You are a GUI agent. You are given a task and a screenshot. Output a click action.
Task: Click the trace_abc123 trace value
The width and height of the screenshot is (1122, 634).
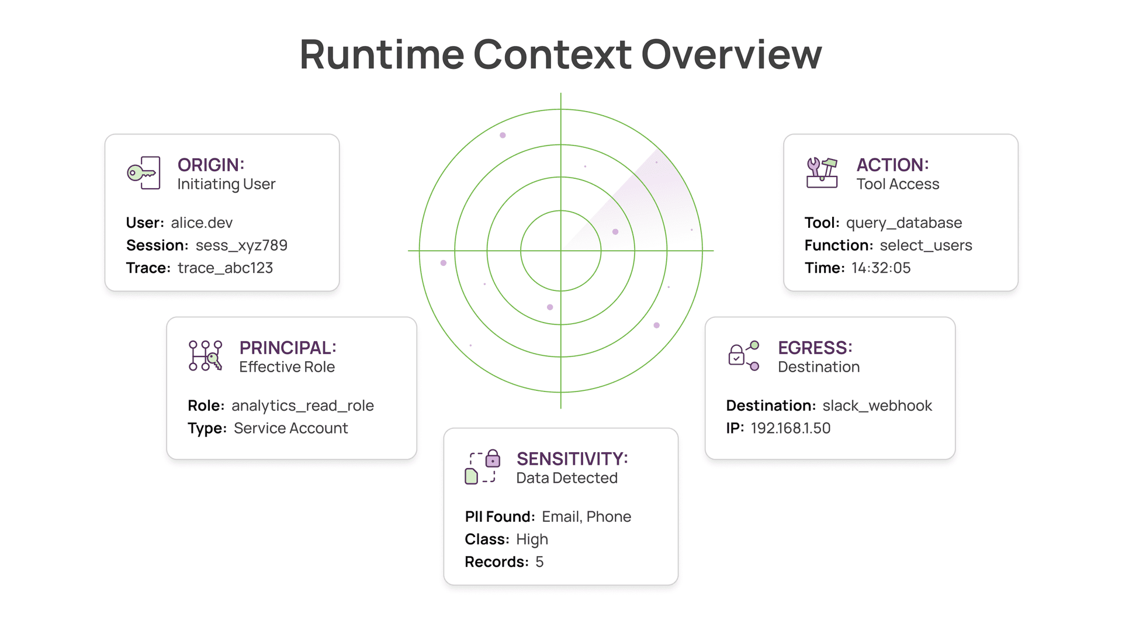(225, 268)
